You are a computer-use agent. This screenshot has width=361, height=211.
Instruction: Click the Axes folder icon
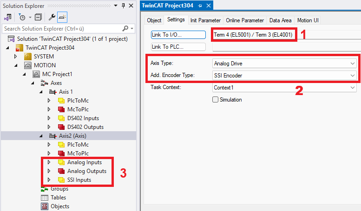click(x=45, y=83)
